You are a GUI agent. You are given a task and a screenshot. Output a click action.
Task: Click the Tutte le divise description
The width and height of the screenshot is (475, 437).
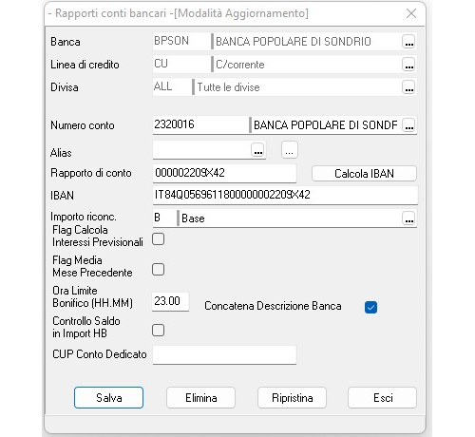pyautogui.click(x=228, y=87)
